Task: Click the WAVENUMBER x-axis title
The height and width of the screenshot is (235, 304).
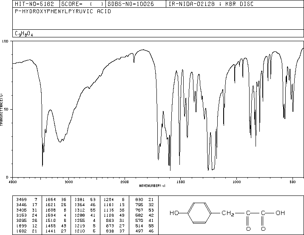Action: (x=152, y=186)
